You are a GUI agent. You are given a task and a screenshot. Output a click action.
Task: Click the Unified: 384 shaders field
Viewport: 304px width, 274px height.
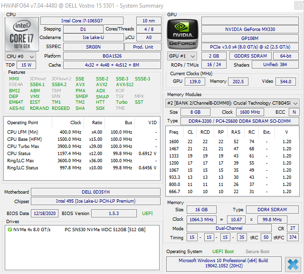click(x=275, y=65)
